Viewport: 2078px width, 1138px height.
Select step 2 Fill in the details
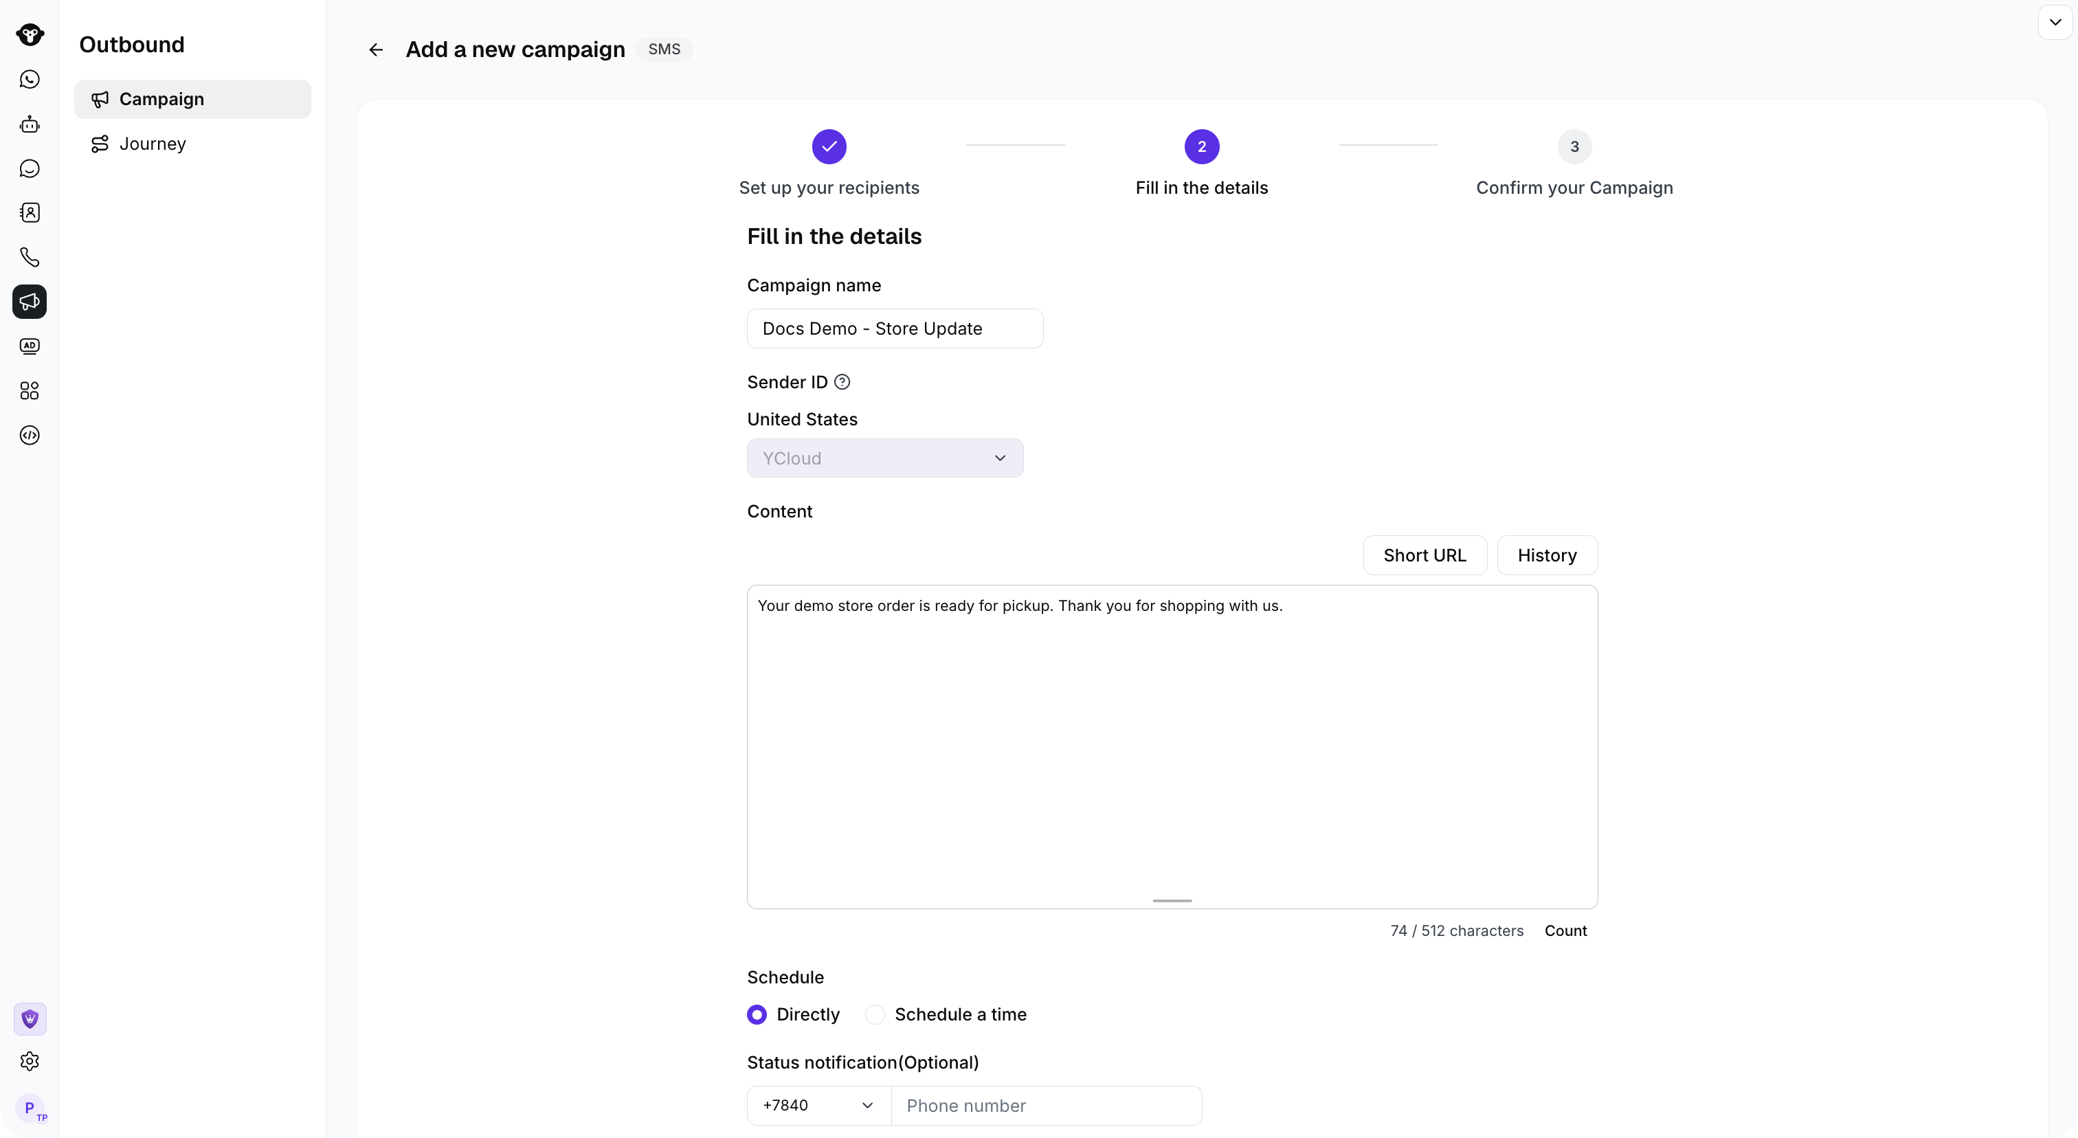coord(1202,147)
